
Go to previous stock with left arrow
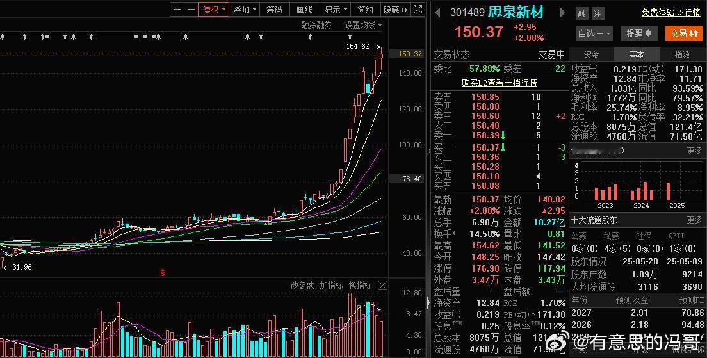tap(437, 12)
